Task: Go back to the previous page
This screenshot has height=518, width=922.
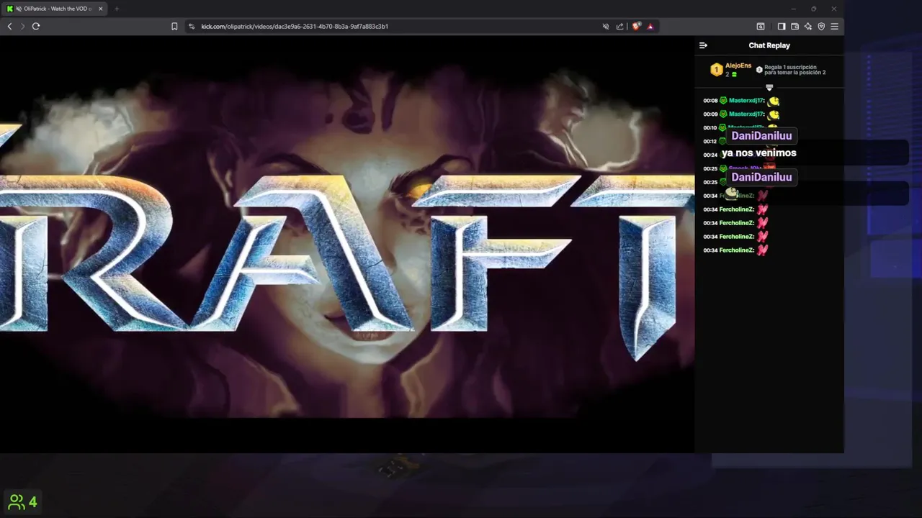Action: [9, 26]
